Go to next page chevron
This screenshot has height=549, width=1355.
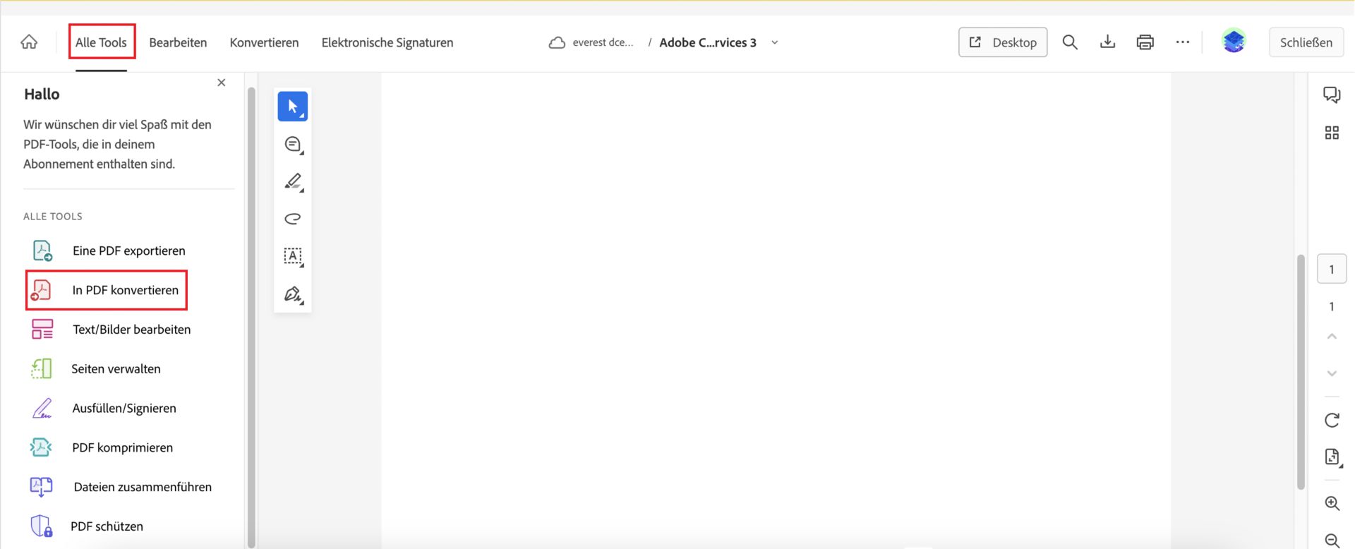(1332, 373)
